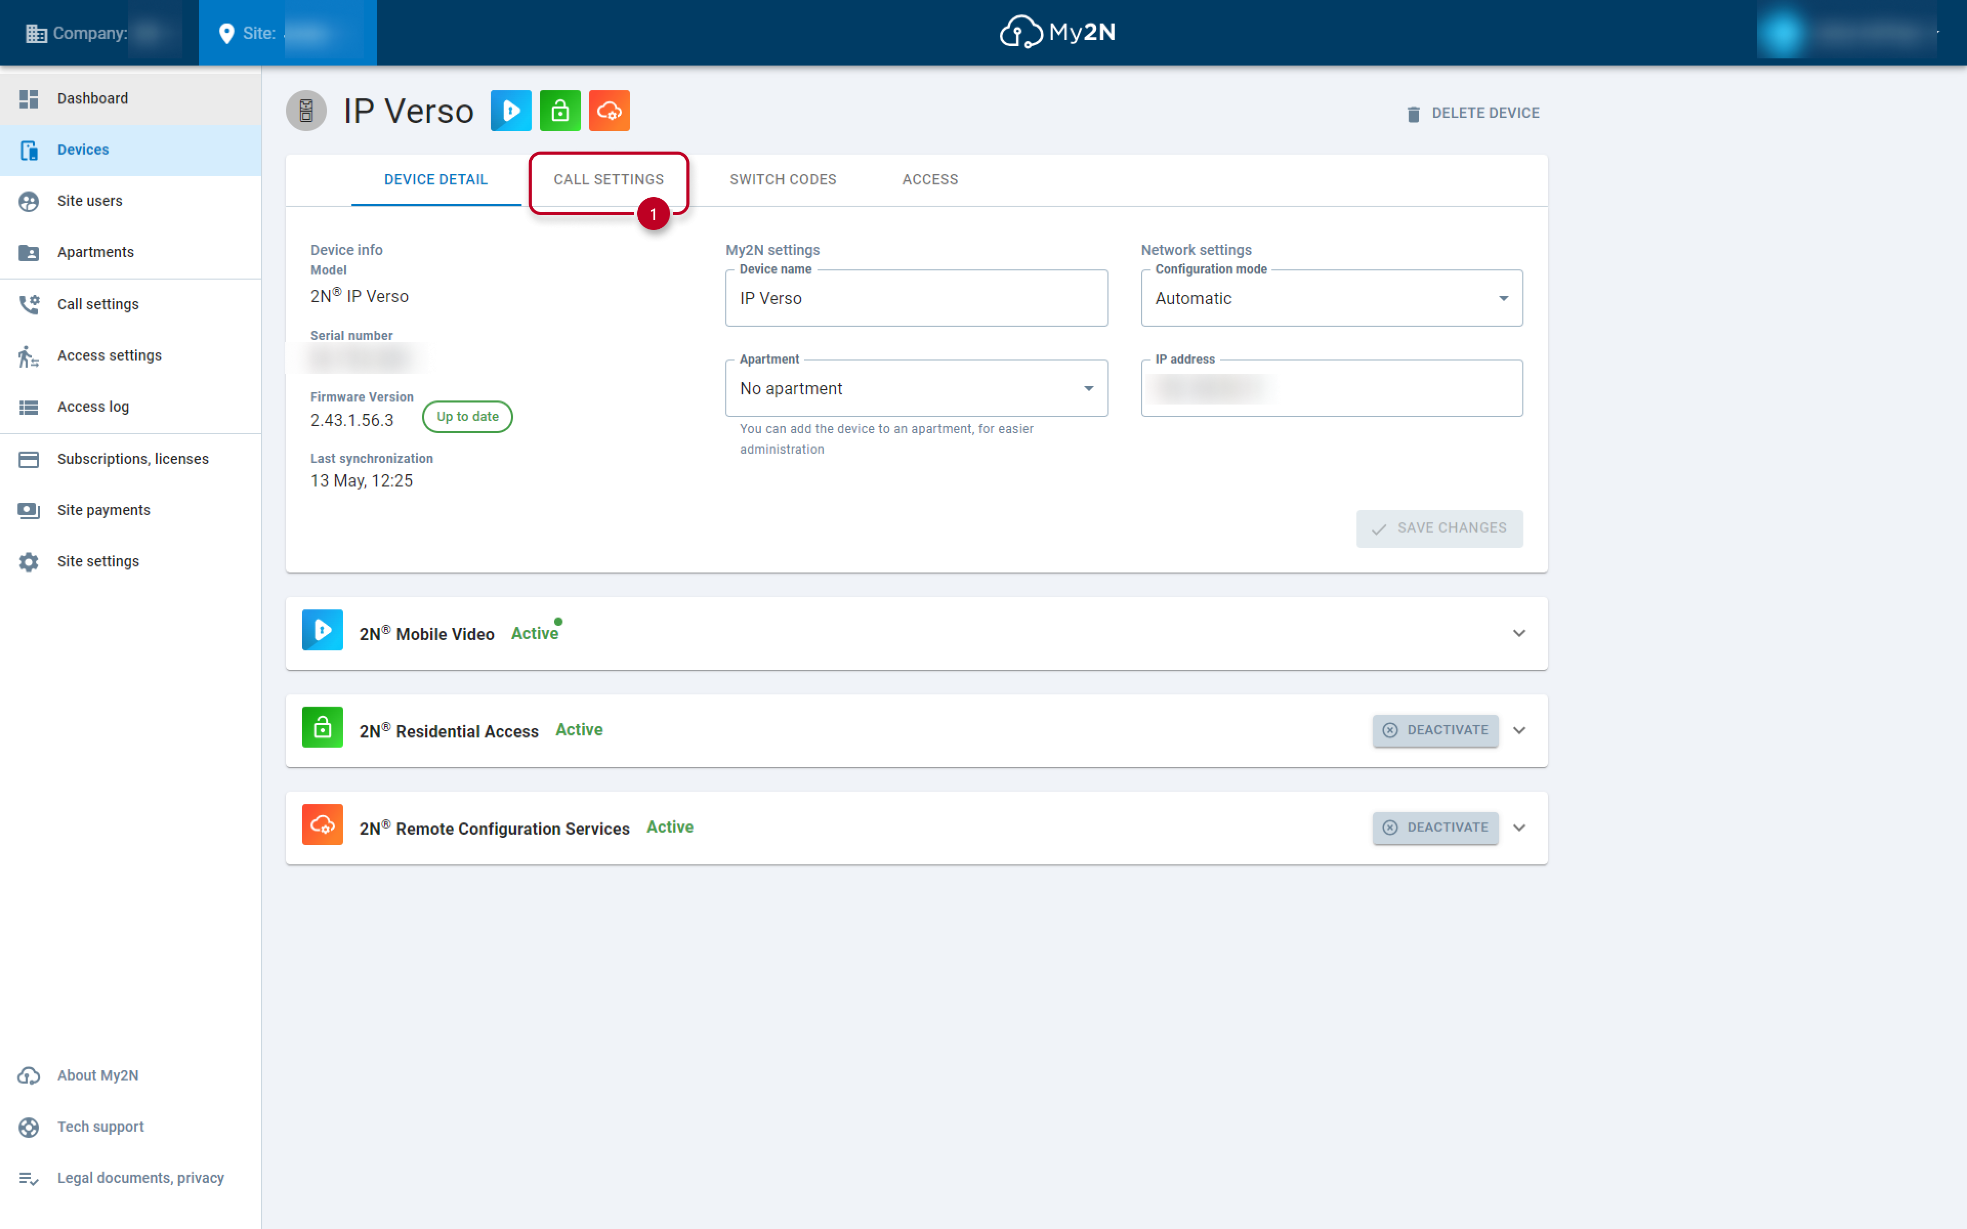This screenshot has height=1229, width=1967.
Task: Open Call settings phone icon
Action: 29,304
